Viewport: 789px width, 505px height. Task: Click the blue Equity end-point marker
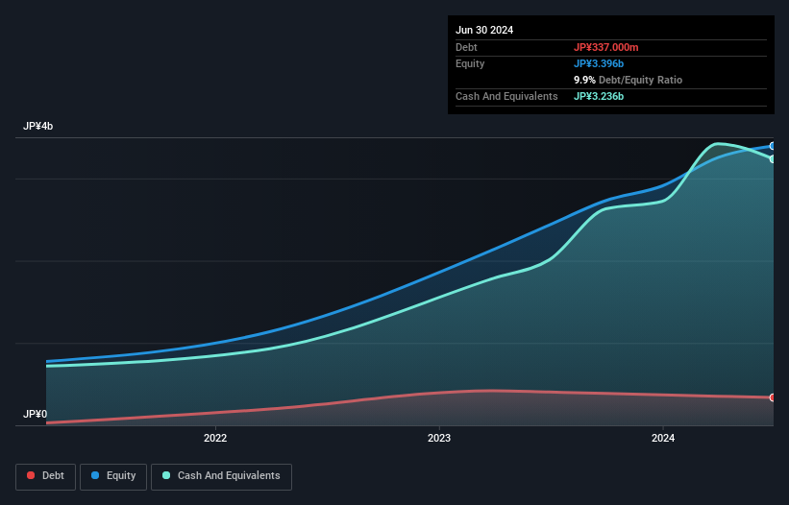(773, 146)
